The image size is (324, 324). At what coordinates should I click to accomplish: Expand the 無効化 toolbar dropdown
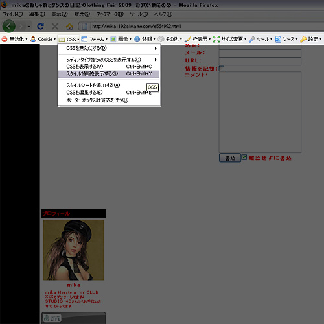pyautogui.click(x=27, y=39)
